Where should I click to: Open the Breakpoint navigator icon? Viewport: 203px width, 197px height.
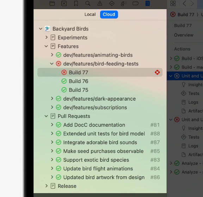(x=136, y=4)
